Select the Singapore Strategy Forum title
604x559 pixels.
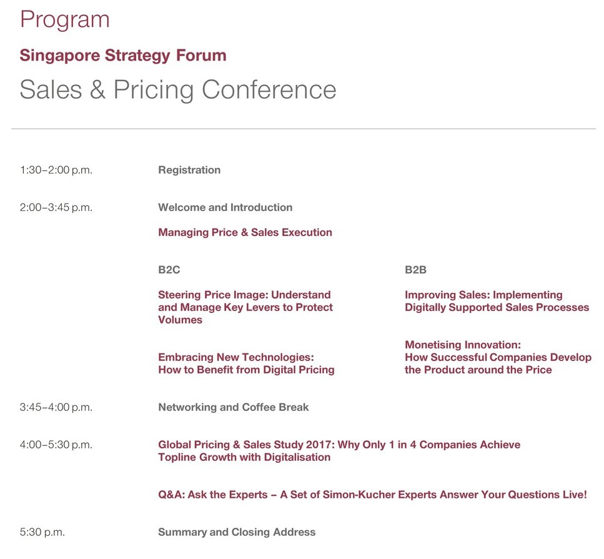coord(123,56)
